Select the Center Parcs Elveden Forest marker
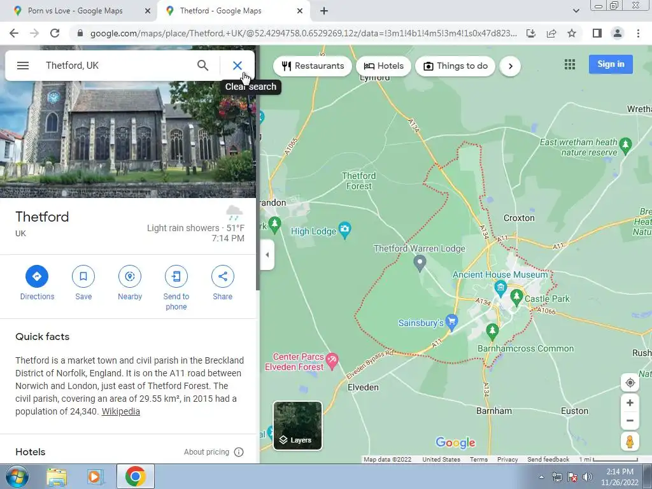The image size is (652, 489). pos(332,361)
